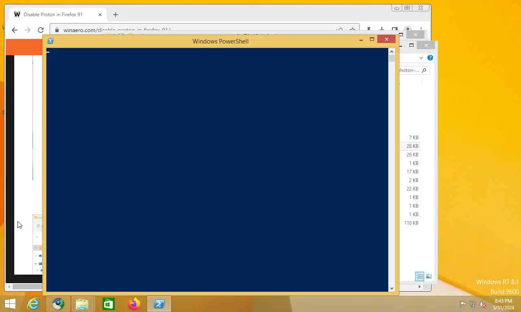
Task: Maximize the browser window
Action: point(407,8)
